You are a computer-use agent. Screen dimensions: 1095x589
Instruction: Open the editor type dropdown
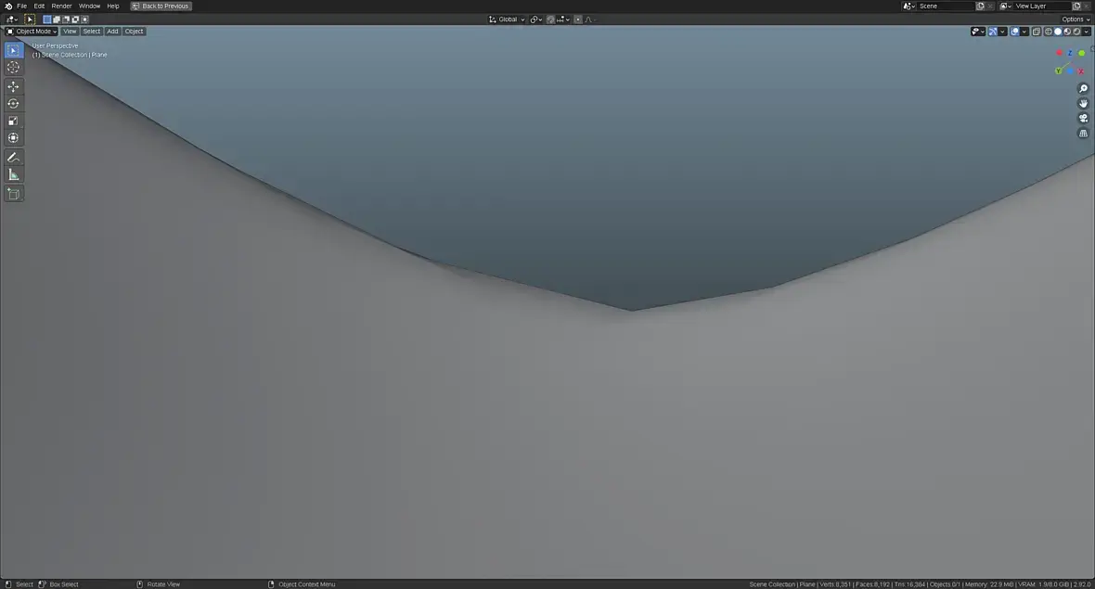(12, 19)
